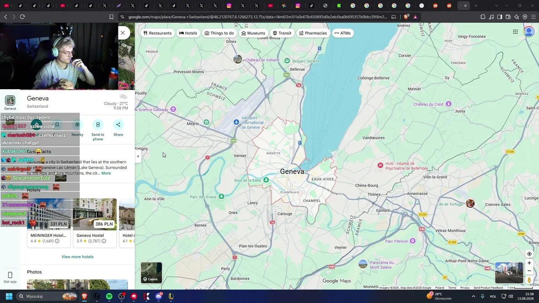Viewport: 539px width, 303px height.
Task: Open a new browser tab
Action: pyautogui.click(x=476, y=5)
